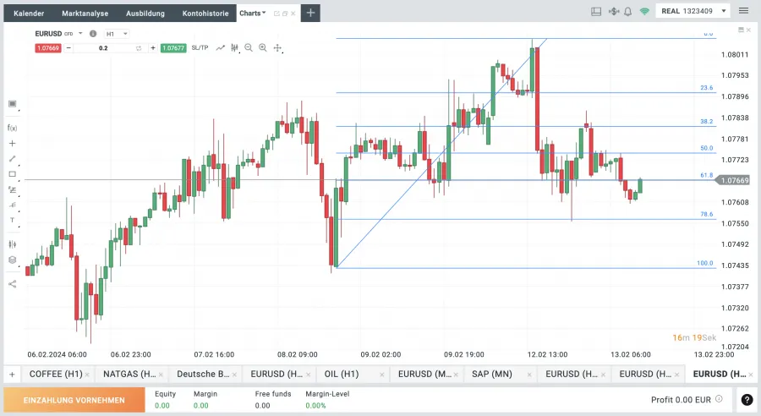Click the small save chart icon top-right of chart
Viewport: 761px width, 416px height.
point(741,30)
